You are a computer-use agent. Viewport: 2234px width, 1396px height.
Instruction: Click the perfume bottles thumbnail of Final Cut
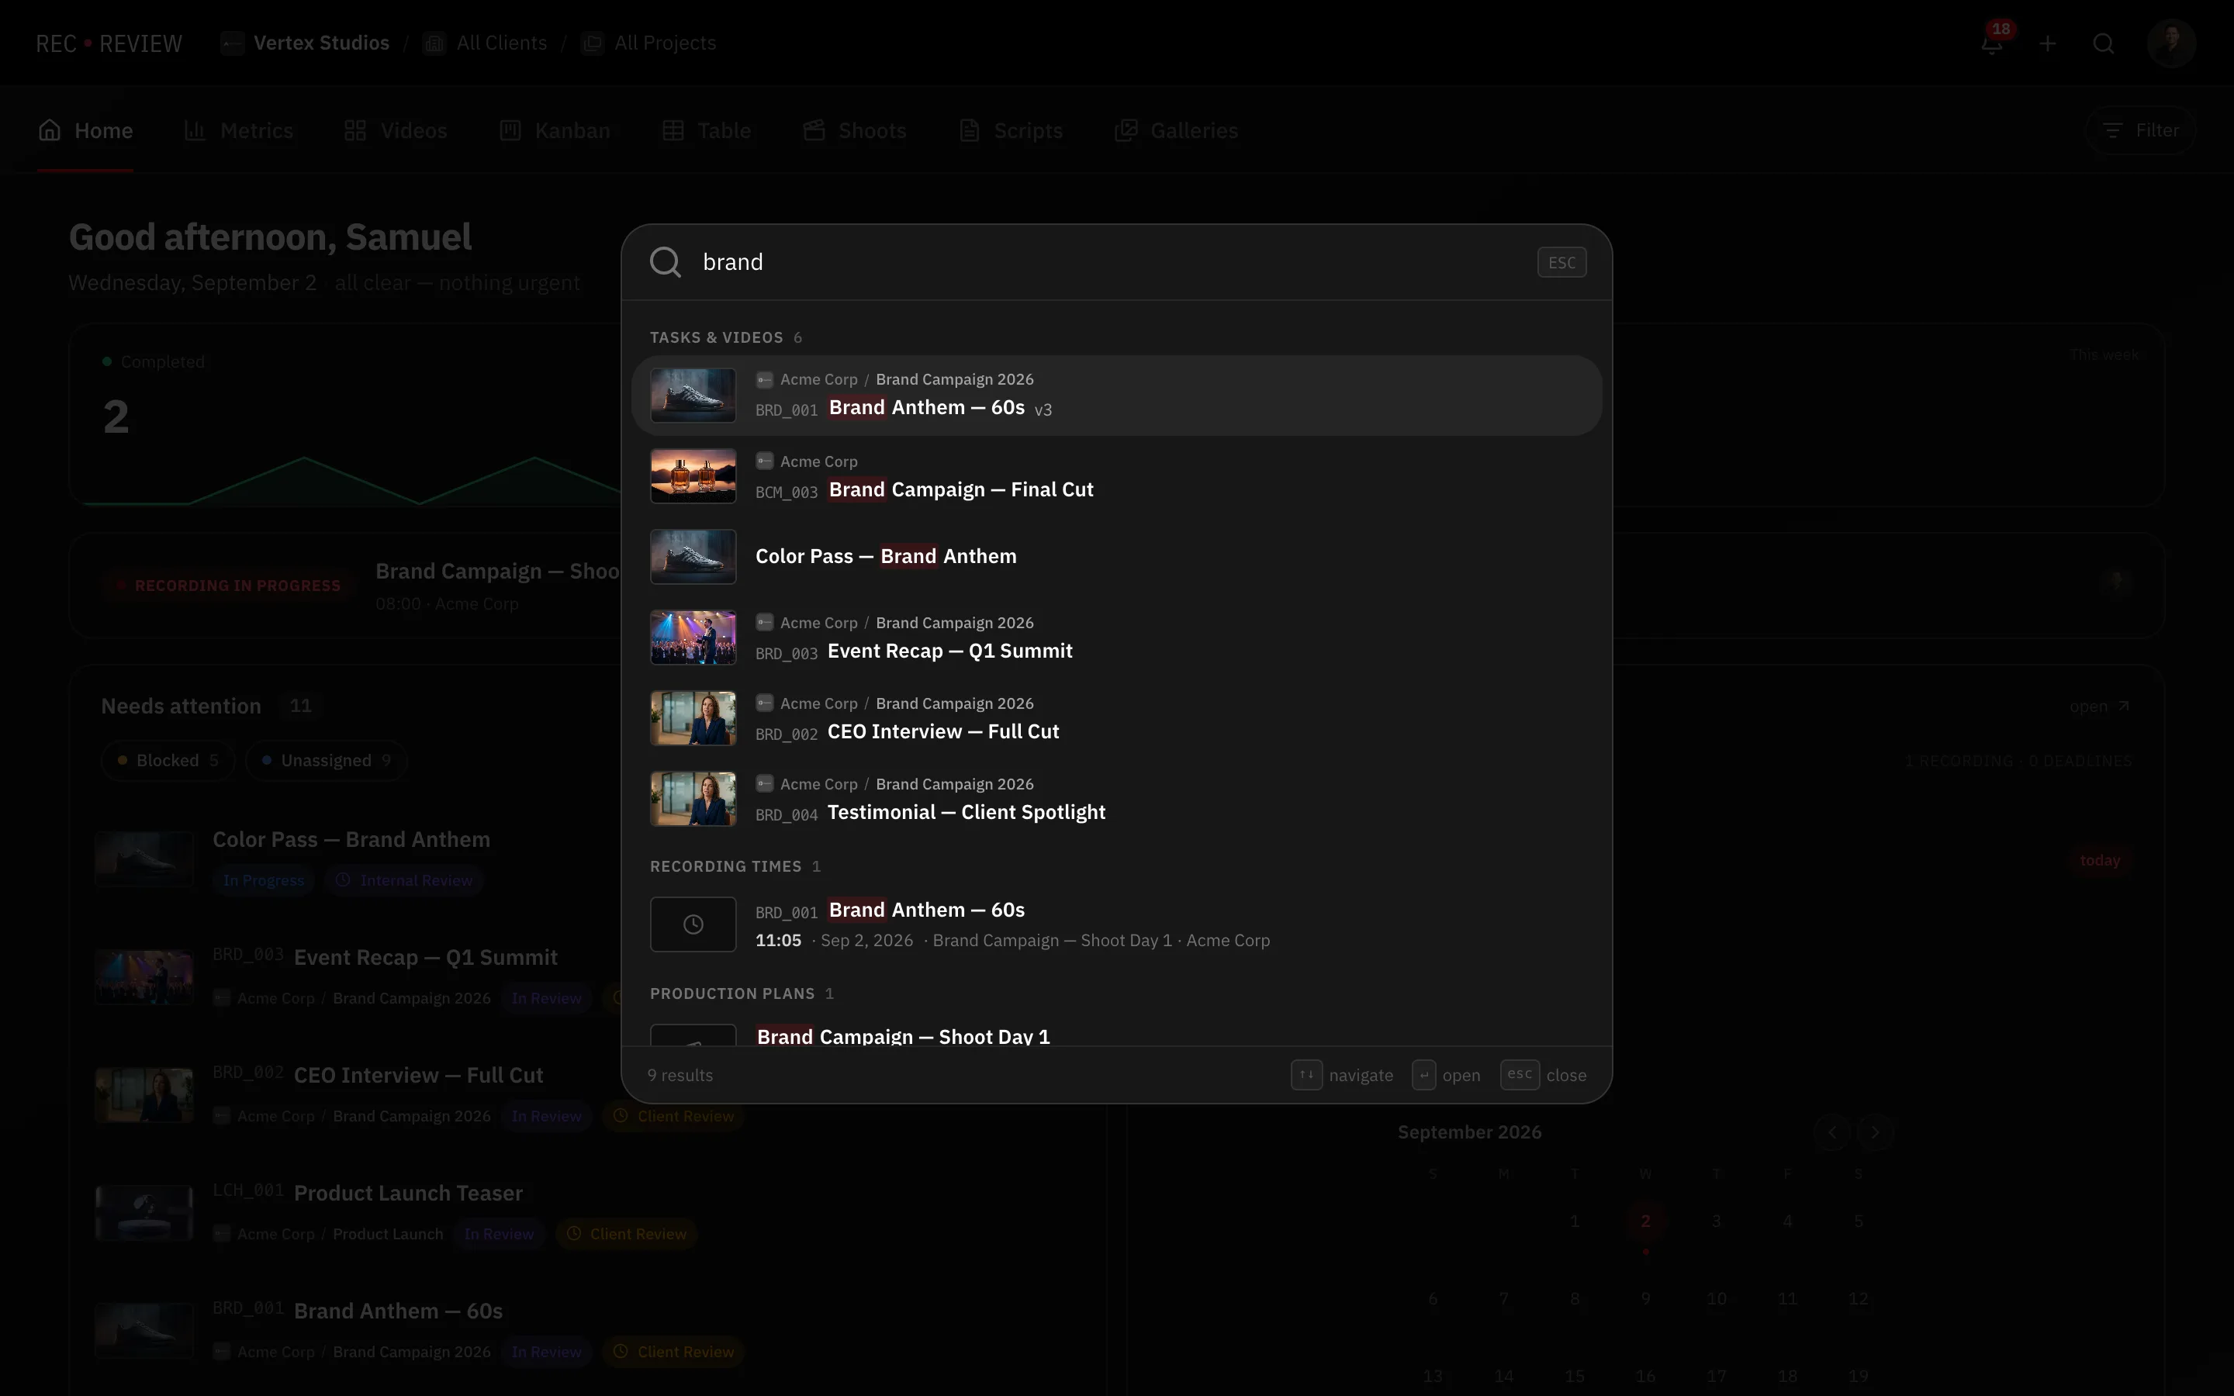coord(693,476)
